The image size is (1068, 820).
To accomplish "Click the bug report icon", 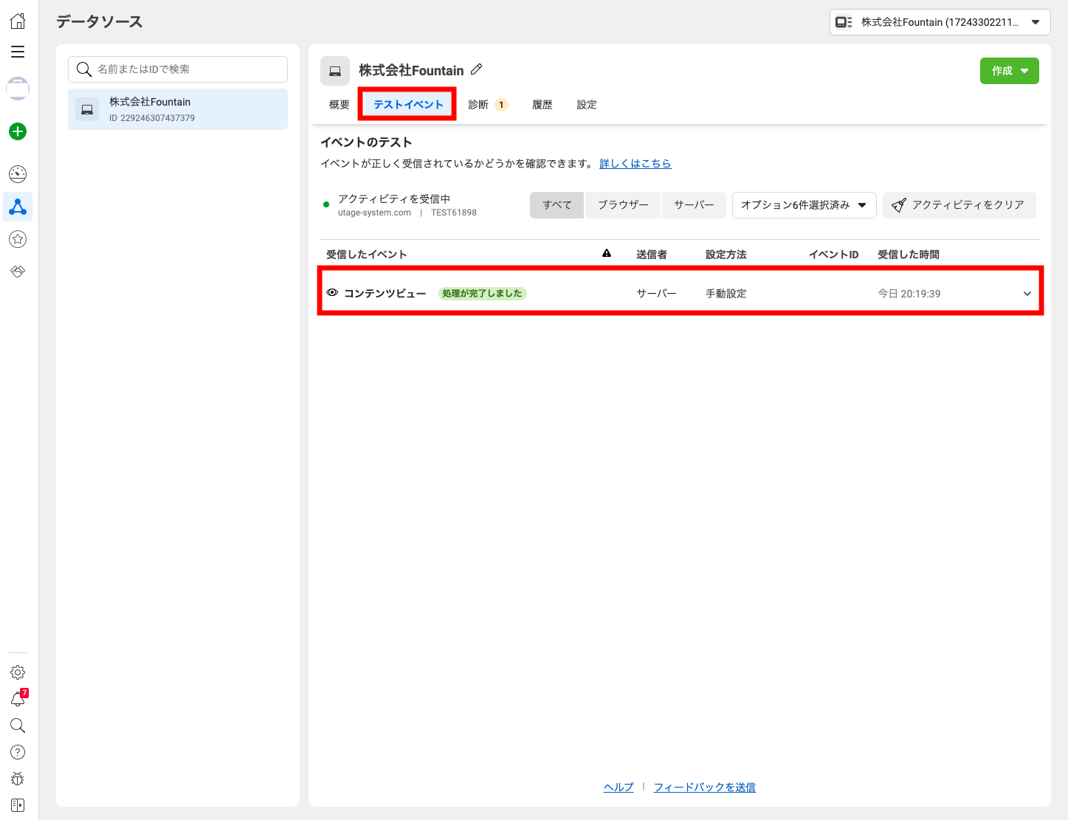I will (18, 779).
